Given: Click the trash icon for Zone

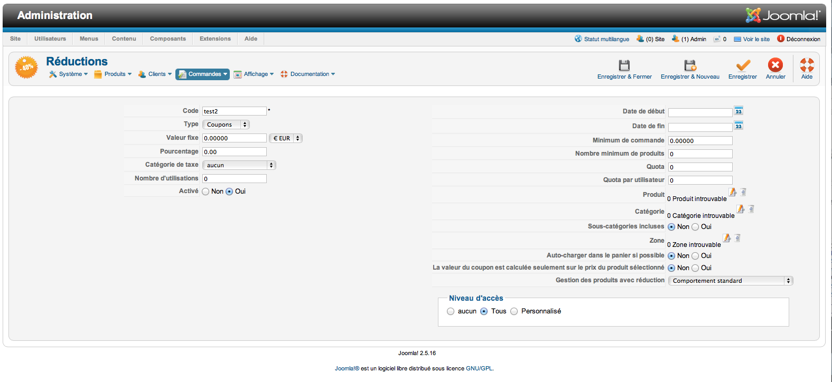Looking at the screenshot, I should (x=737, y=238).
